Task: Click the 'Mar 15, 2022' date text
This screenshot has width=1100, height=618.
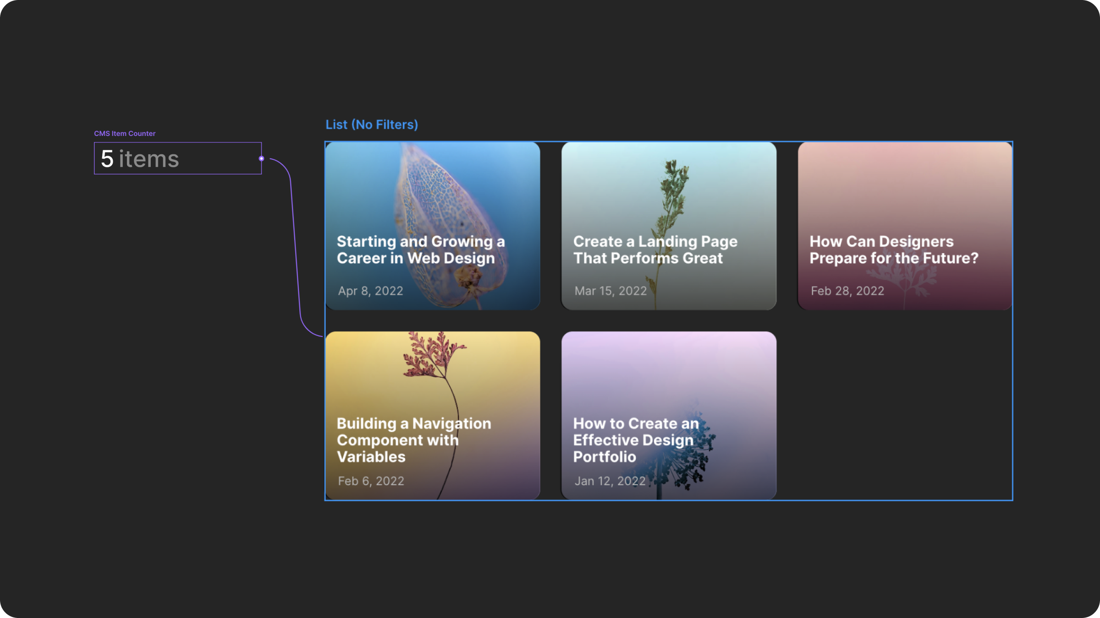Action: pyautogui.click(x=610, y=291)
